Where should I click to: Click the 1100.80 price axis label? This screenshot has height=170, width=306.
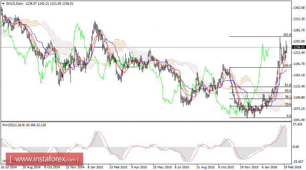pos(299,97)
